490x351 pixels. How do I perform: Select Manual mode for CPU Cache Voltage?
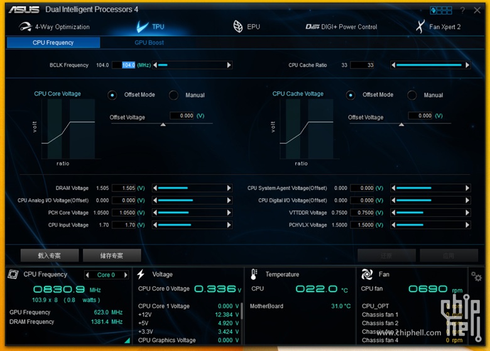pos(412,95)
